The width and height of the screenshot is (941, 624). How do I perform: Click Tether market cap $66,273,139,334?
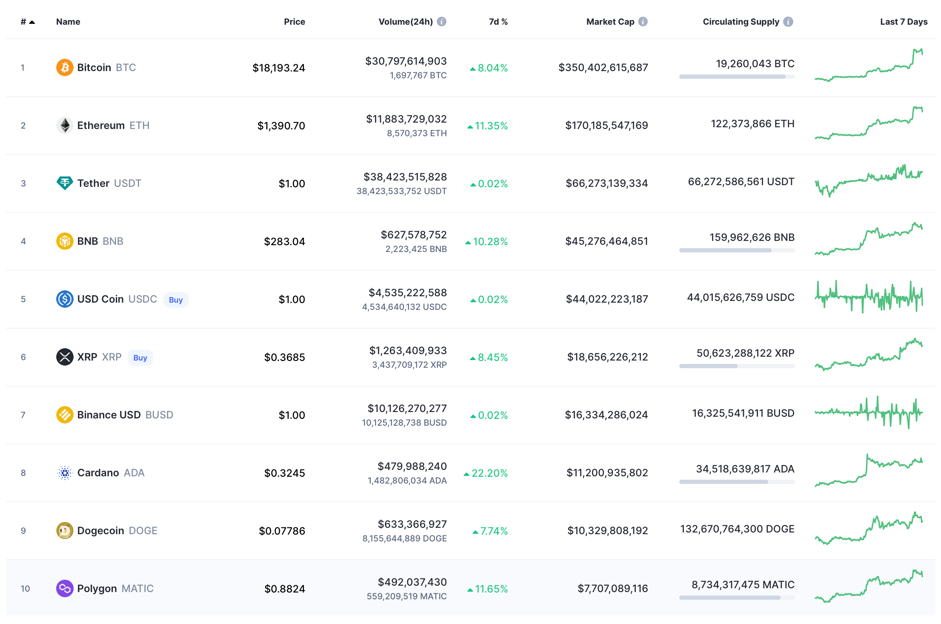(x=607, y=183)
